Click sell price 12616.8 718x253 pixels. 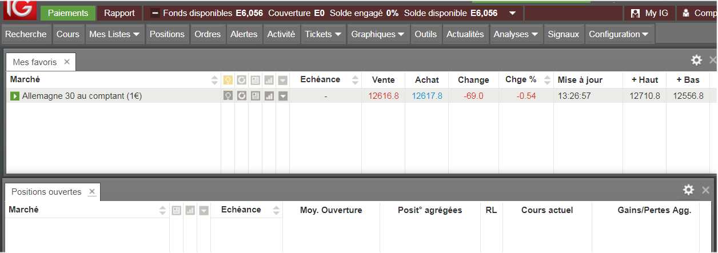pos(384,96)
